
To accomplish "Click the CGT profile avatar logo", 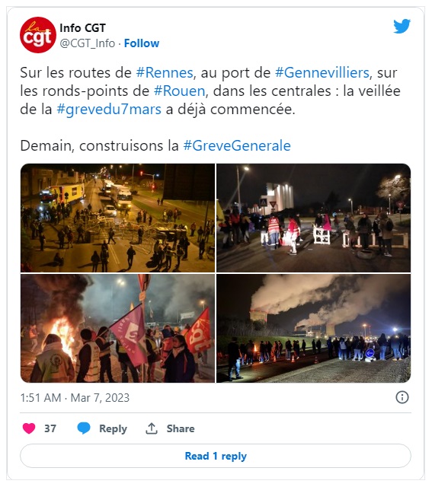I will coord(38,35).
